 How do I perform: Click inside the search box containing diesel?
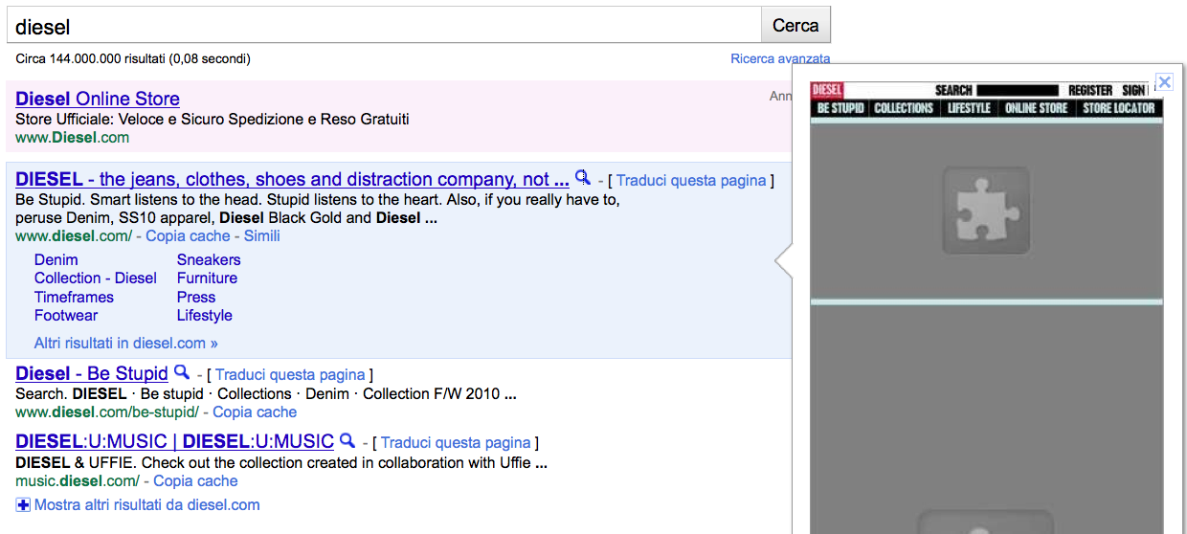(383, 26)
